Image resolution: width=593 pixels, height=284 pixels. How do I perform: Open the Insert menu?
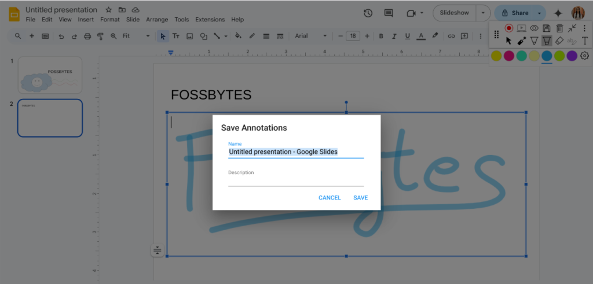click(86, 20)
